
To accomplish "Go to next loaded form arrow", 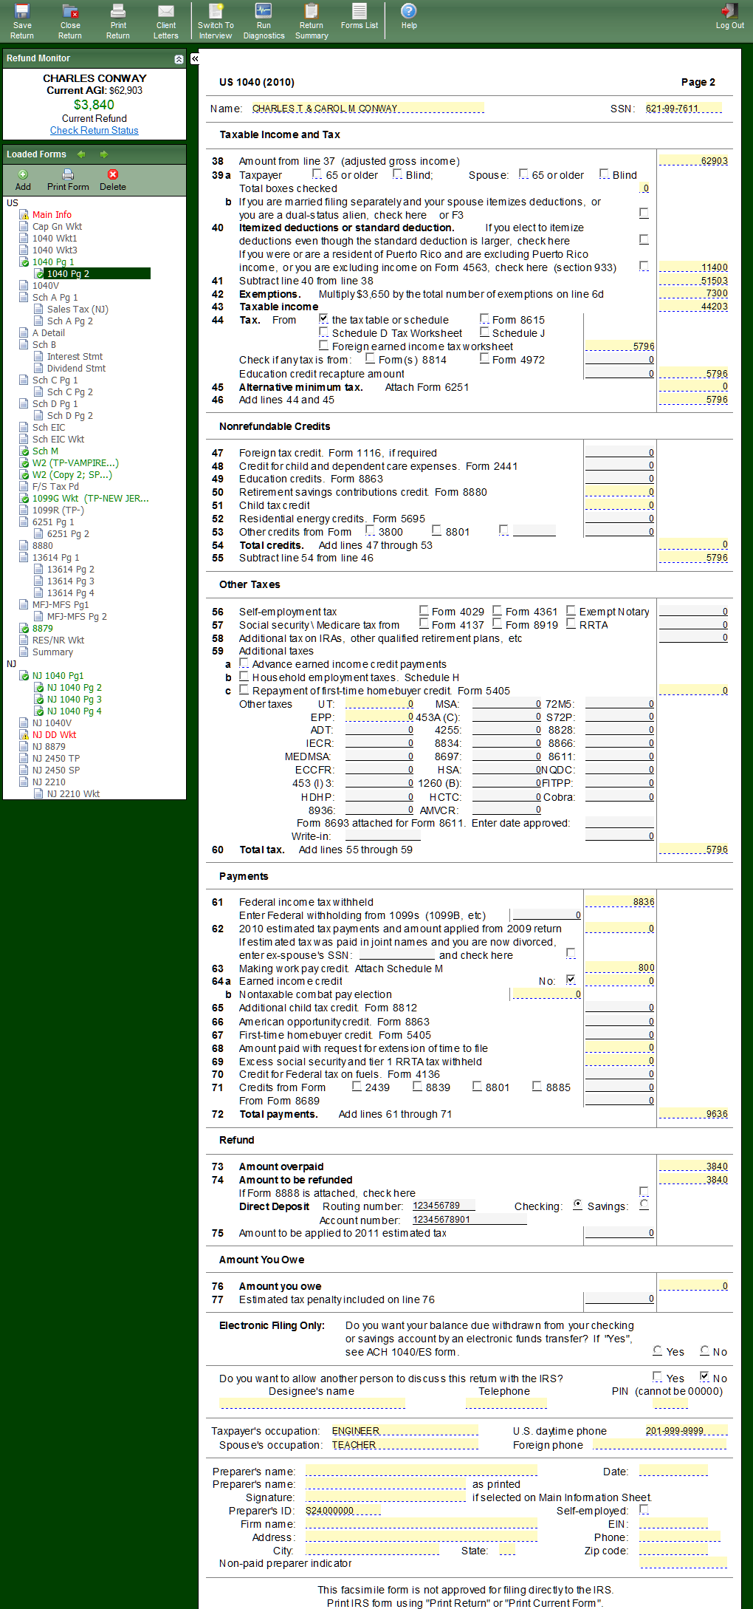I will point(104,154).
